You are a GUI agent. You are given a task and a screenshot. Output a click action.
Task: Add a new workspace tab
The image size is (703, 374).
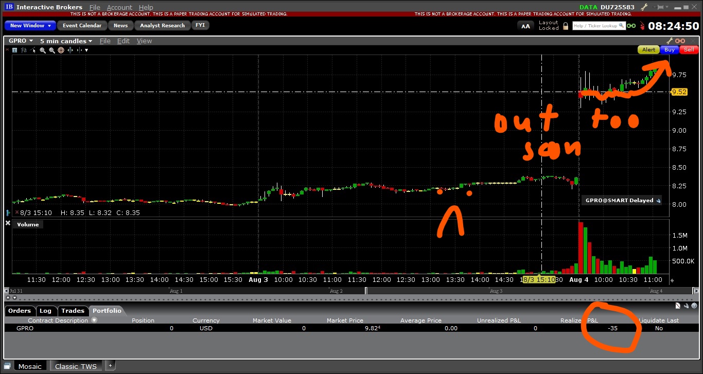click(x=110, y=365)
